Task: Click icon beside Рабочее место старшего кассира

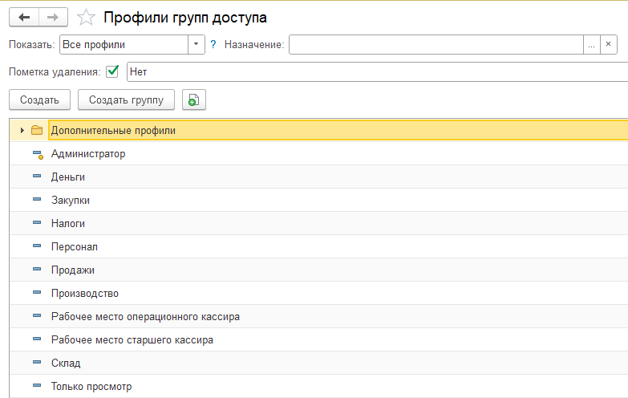Action: click(x=37, y=339)
